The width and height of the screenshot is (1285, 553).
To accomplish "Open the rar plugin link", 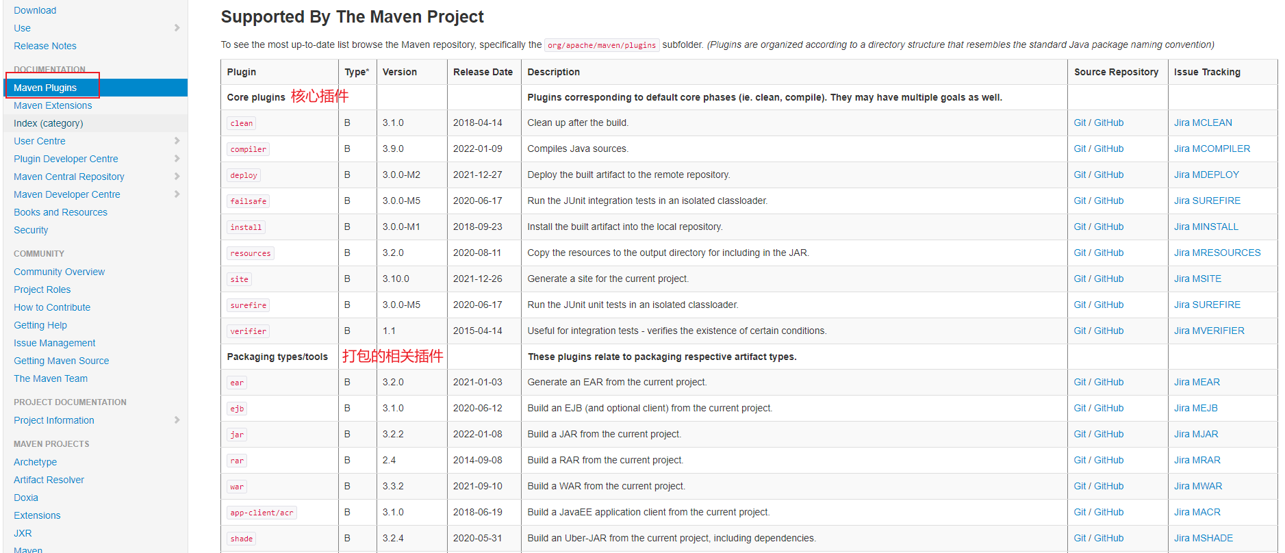I will [x=237, y=461].
